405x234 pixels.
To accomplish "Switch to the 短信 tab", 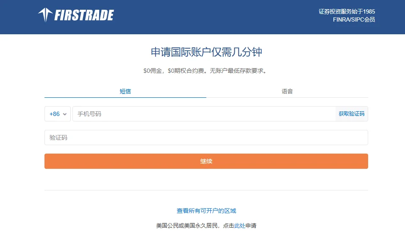I will 125,91.
